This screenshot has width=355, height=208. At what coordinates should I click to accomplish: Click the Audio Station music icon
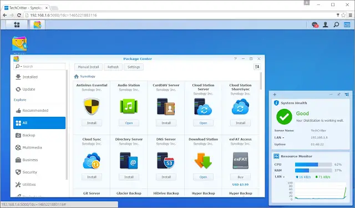tap(129, 106)
